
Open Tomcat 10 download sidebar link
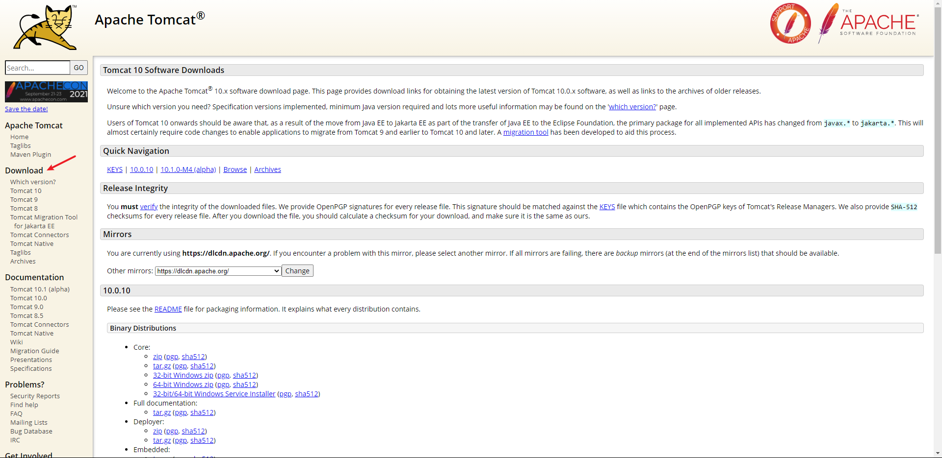pos(26,191)
